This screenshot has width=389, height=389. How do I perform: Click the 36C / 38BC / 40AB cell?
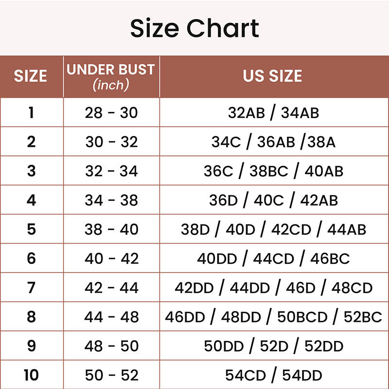[273, 171]
